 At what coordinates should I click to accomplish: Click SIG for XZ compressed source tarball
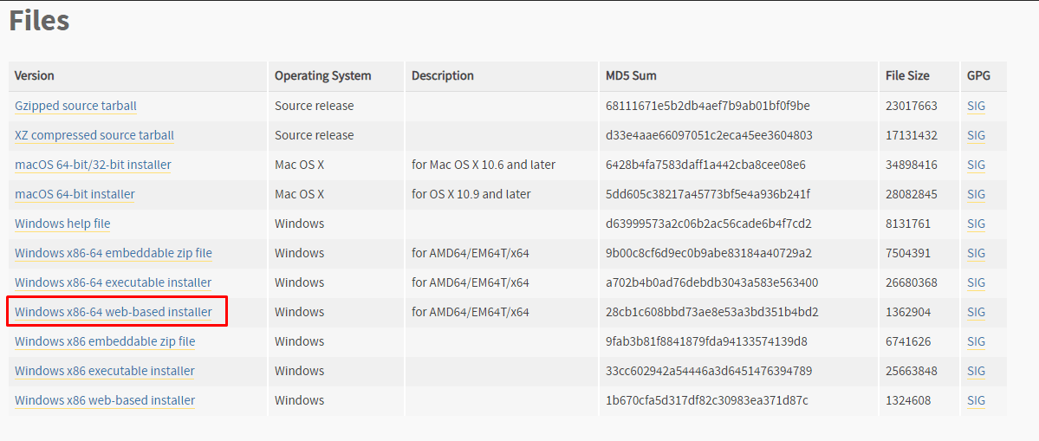976,135
